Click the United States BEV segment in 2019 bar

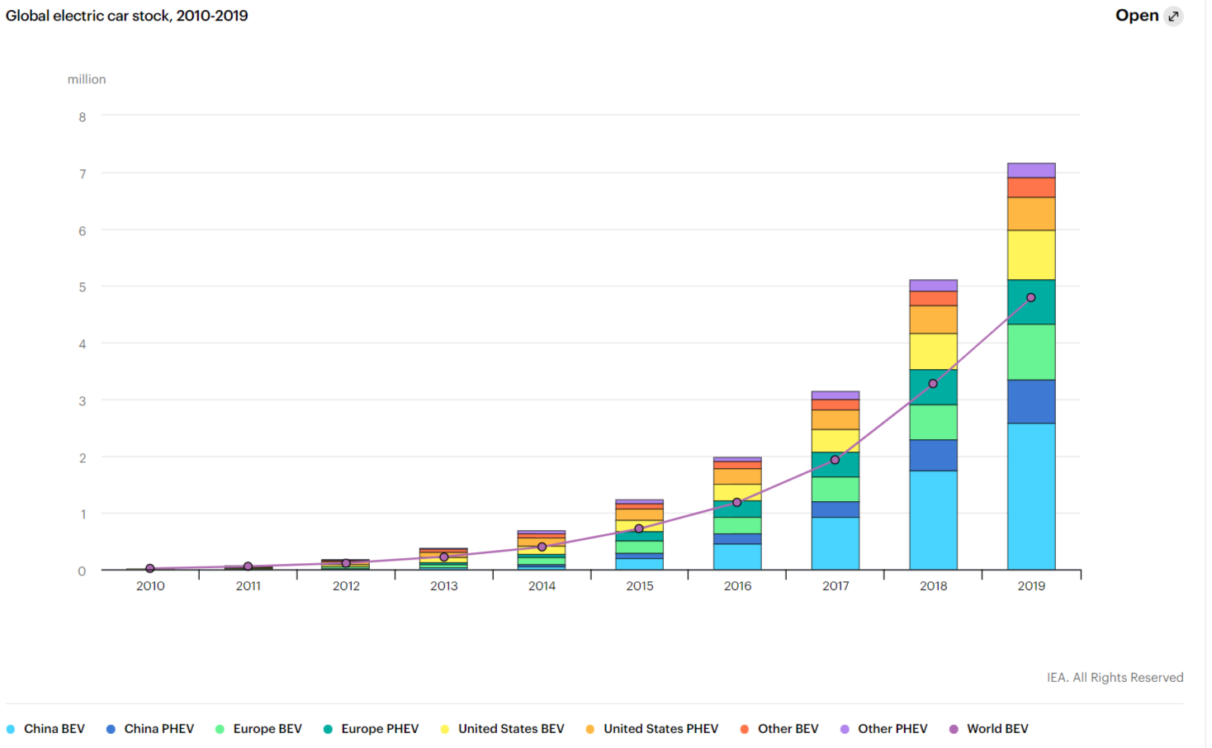pos(1031,255)
